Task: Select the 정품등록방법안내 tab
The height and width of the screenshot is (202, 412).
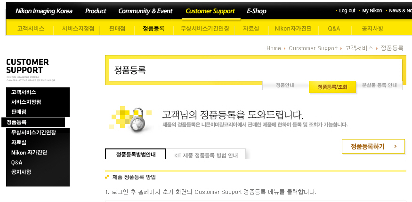Action: (136, 154)
